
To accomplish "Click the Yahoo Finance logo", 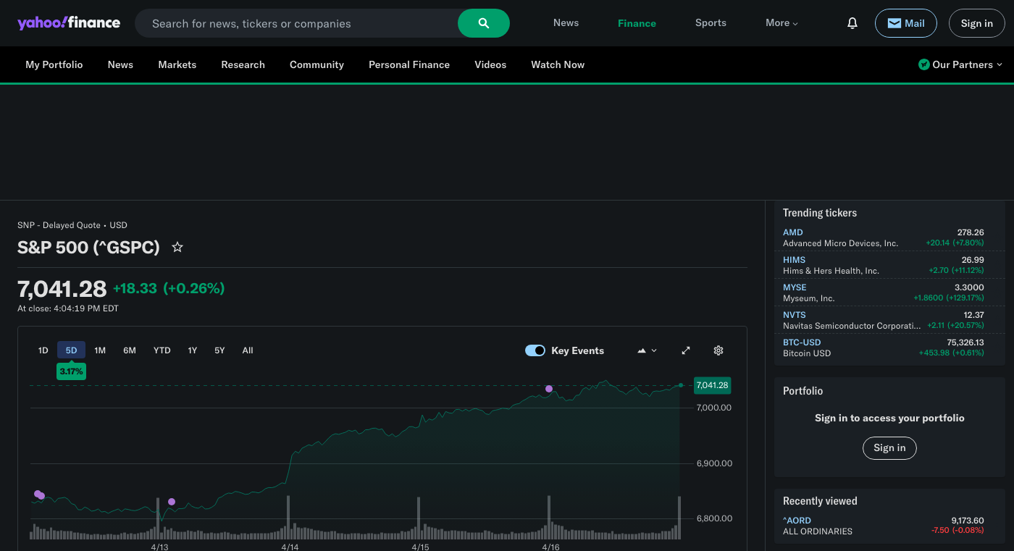I will click(69, 23).
